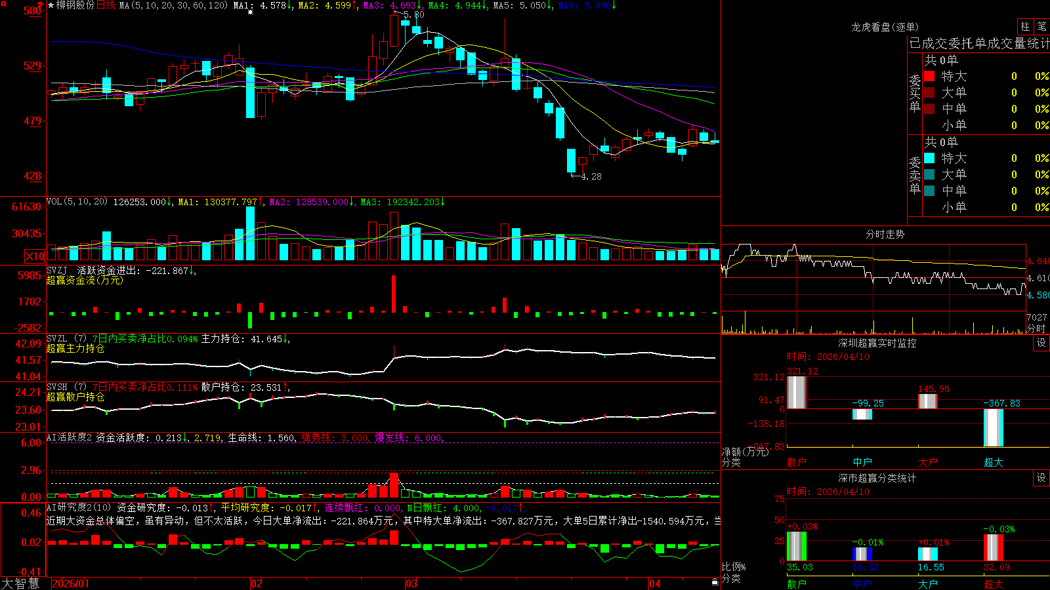Click the 小单 row under 委买单
This screenshot has width=1050, height=590.
(x=986, y=125)
